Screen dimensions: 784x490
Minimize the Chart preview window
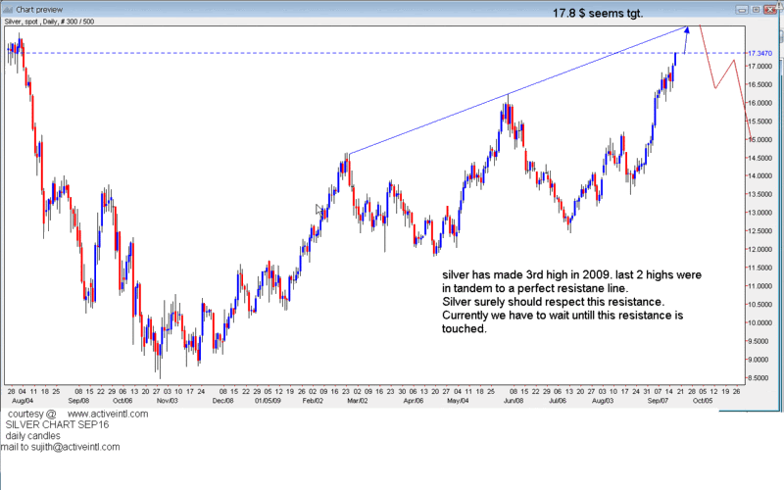tap(742, 8)
